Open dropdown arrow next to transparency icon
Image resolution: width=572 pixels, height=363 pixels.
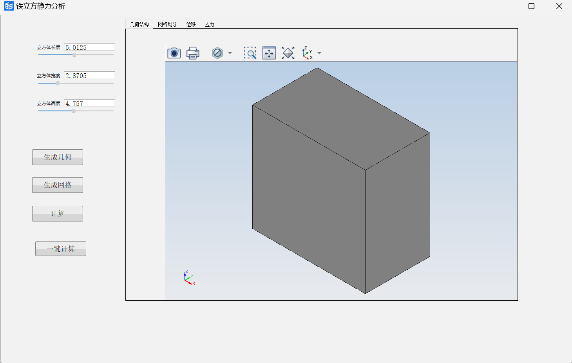230,53
